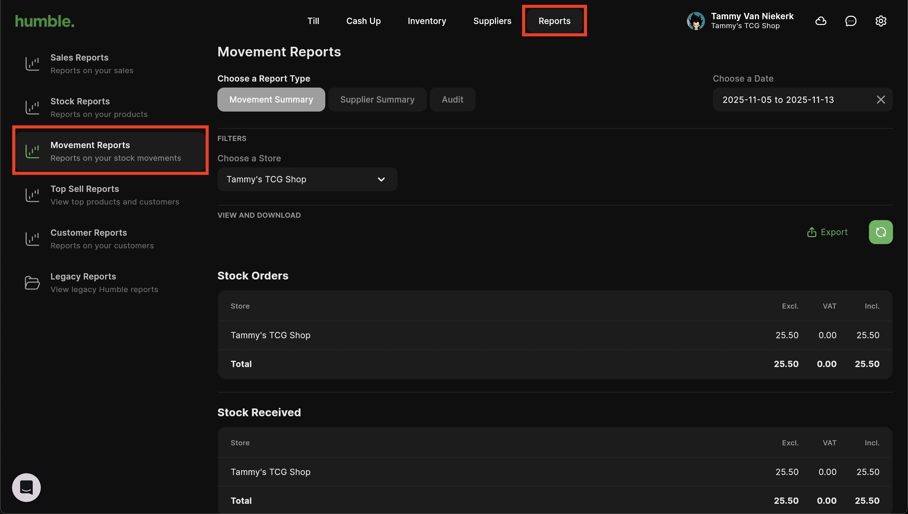Clear the selected date range
The height and width of the screenshot is (514, 908).
coord(880,100)
